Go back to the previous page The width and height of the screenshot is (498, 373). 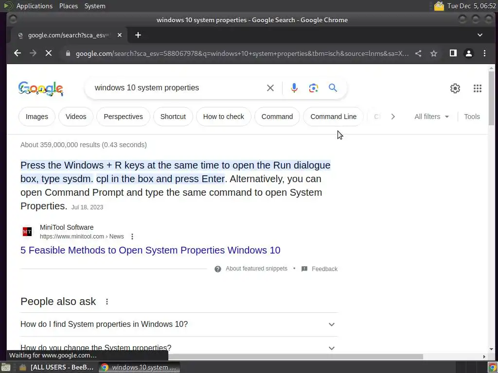(18, 53)
